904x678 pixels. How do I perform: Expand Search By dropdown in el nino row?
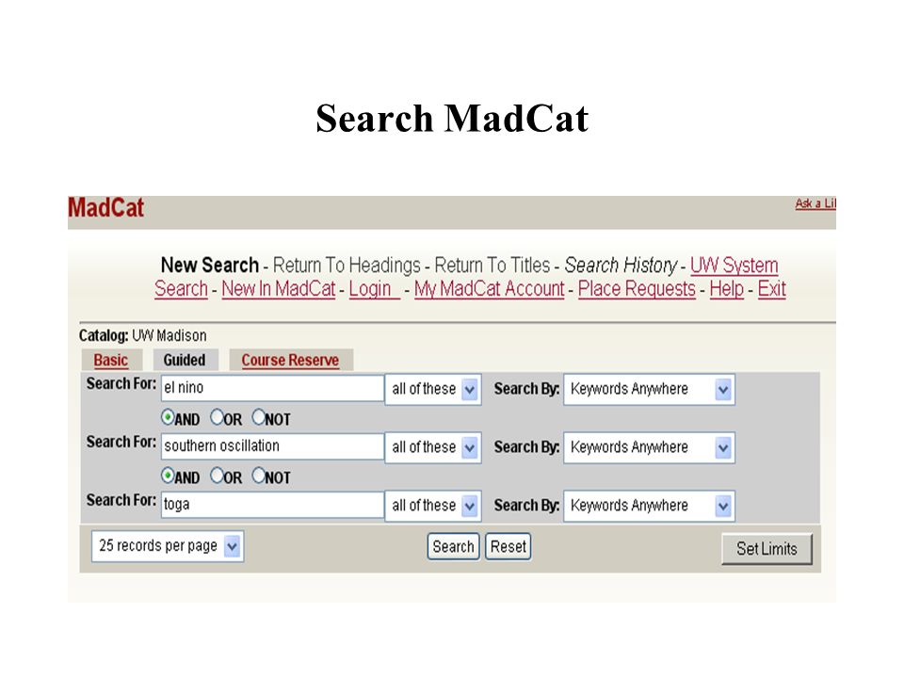click(x=649, y=389)
